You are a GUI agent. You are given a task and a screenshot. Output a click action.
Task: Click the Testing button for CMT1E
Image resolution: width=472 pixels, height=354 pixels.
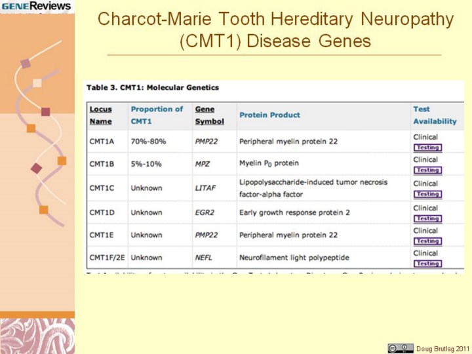click(427, 241)
